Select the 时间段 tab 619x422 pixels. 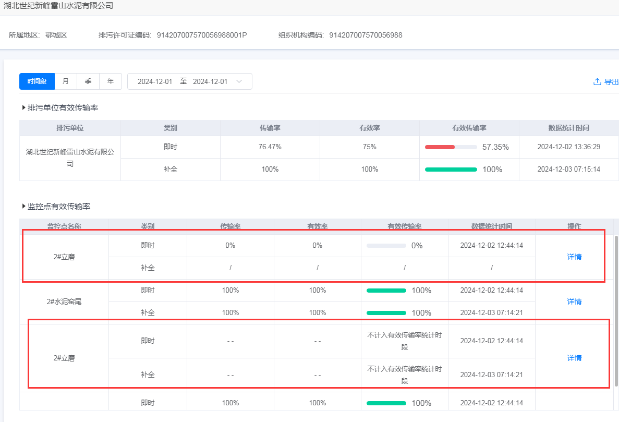pyautogui.click(x=37, y=81)
